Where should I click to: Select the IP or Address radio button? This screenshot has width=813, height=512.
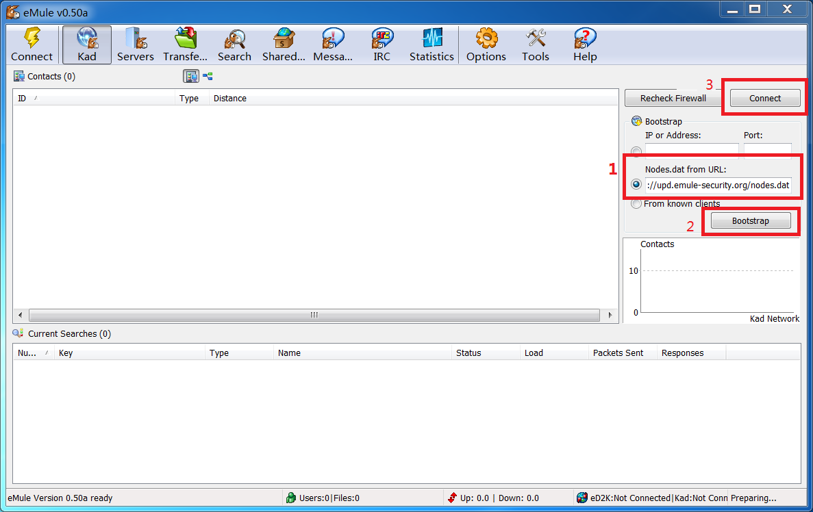coord(637,151)
